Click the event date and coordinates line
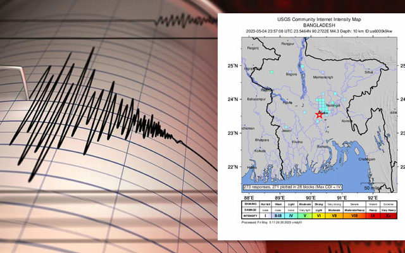Viewport: 405px width, 253px height. tap(319, 31)
